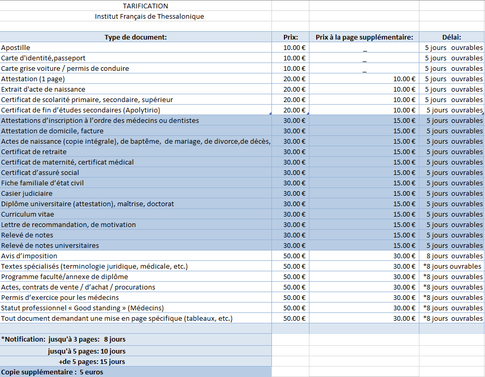Viewport: 485px width, 377px height.
Task: Select the Apostille cell
Action: click(x=16, y=47)
